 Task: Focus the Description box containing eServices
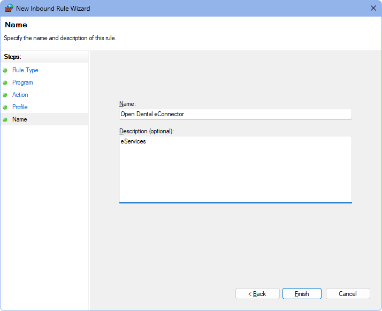point(235,169)
